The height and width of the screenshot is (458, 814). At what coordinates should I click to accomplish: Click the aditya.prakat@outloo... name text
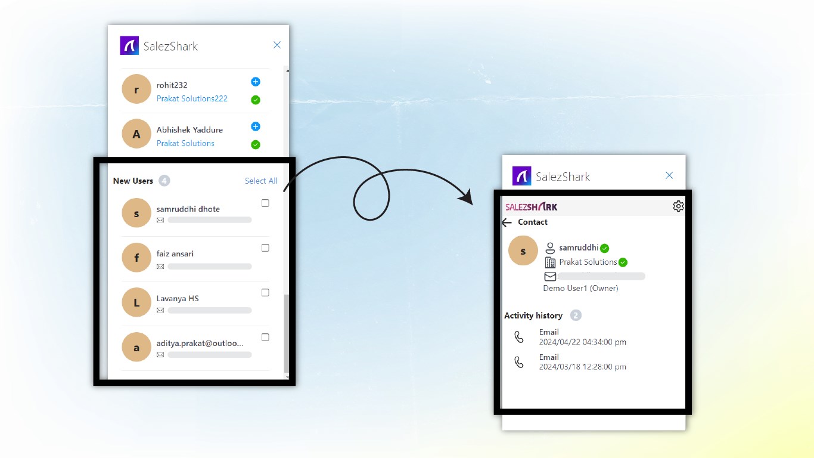click(200, 343)
